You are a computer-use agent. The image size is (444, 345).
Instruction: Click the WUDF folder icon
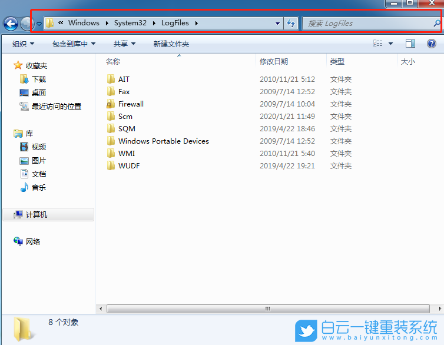click(x=111, y=165)
